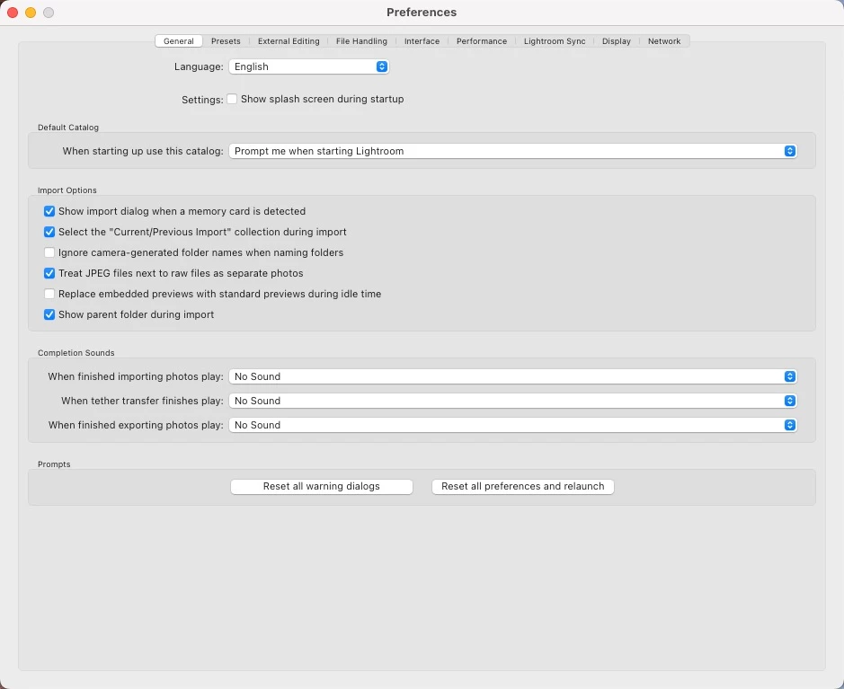Click Reset all warning dialogs
The width and height of the screenshot is (844, 689).
coord(322,486)
